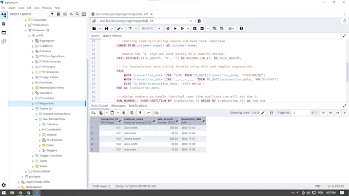The width and height of the screenshot is (349, 196).
Task: Open the Object menu
Action: click(11, 8)
